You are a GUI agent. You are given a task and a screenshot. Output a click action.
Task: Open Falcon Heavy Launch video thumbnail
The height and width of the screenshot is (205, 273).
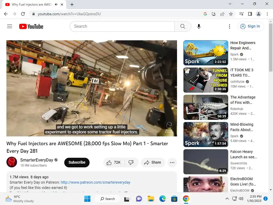[x=206, y=161]
